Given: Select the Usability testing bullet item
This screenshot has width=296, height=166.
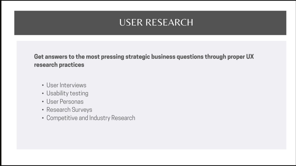Looking at the screenshot, I should point(67,93).
